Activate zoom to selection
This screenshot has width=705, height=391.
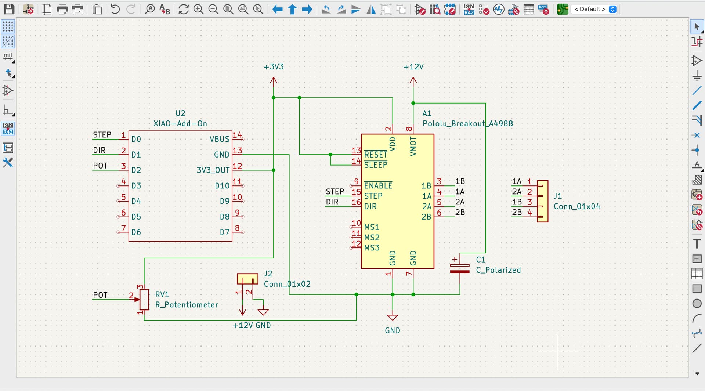click(x=258, y=9)
